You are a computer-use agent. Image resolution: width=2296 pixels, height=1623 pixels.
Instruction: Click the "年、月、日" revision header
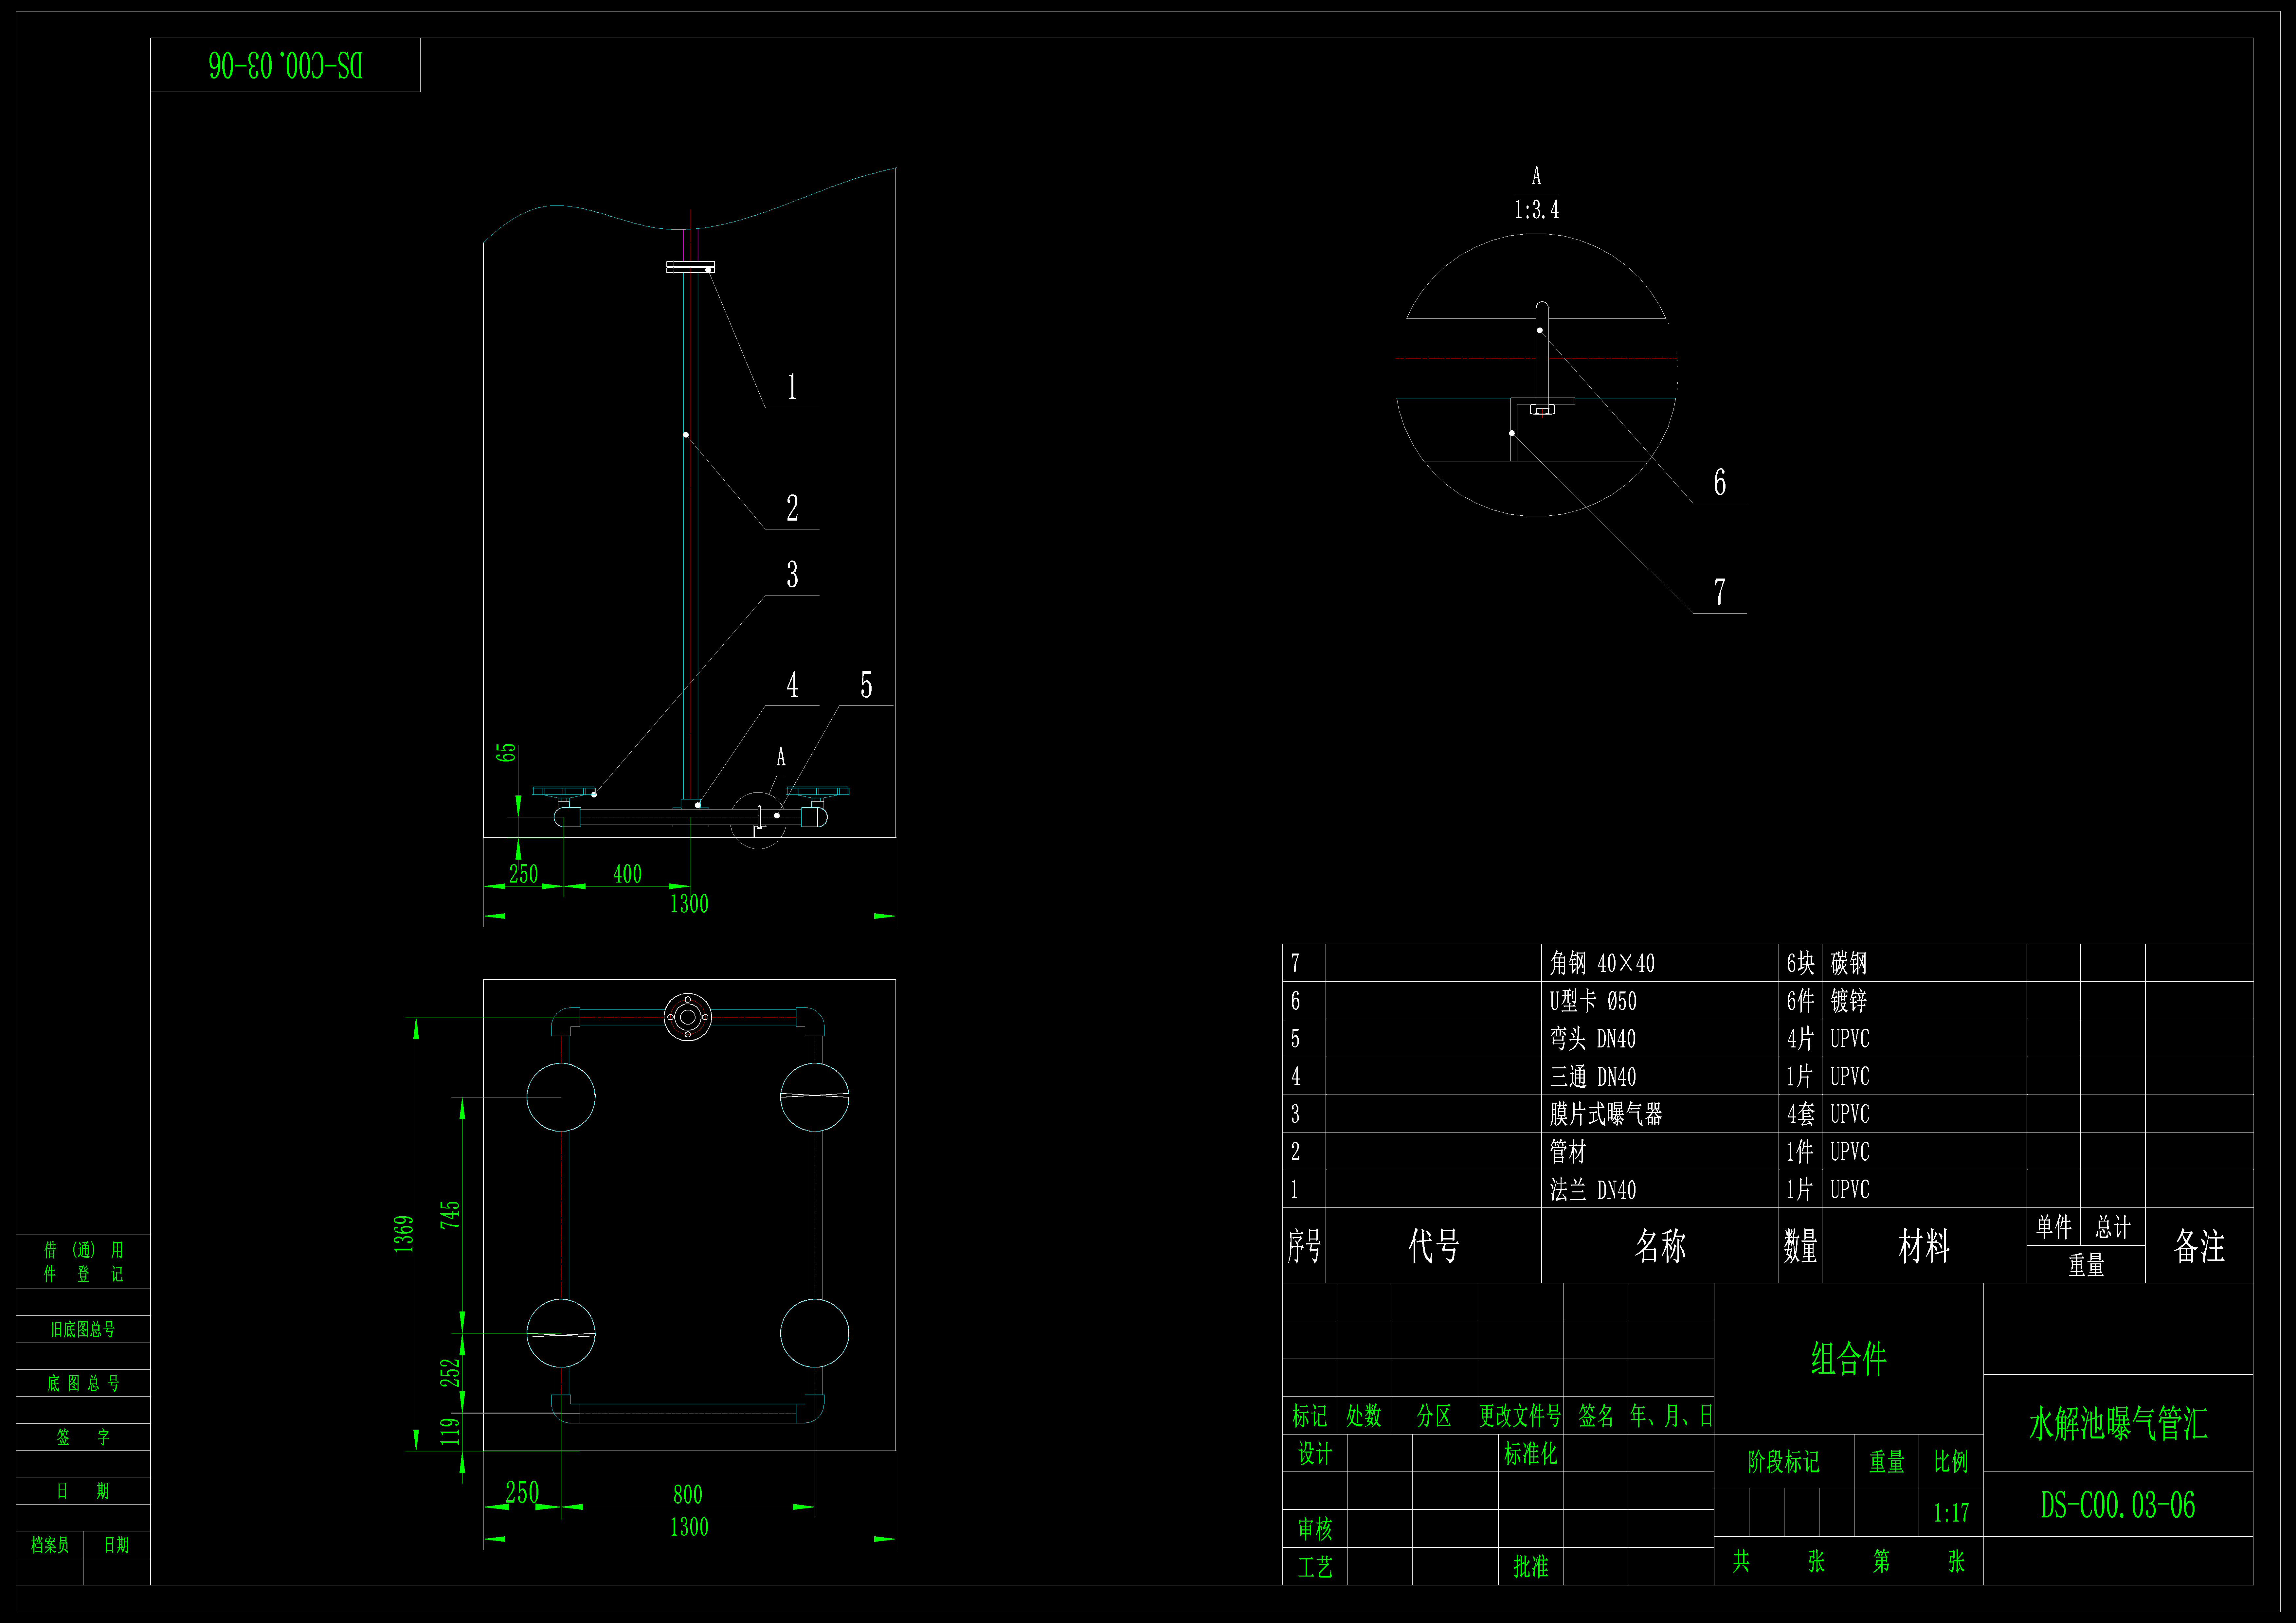pos(1671,1416)
